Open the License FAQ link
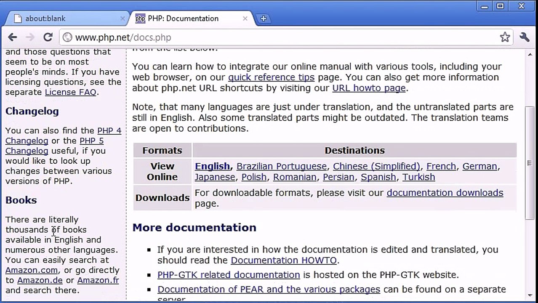538x303 pixels. 71,92
